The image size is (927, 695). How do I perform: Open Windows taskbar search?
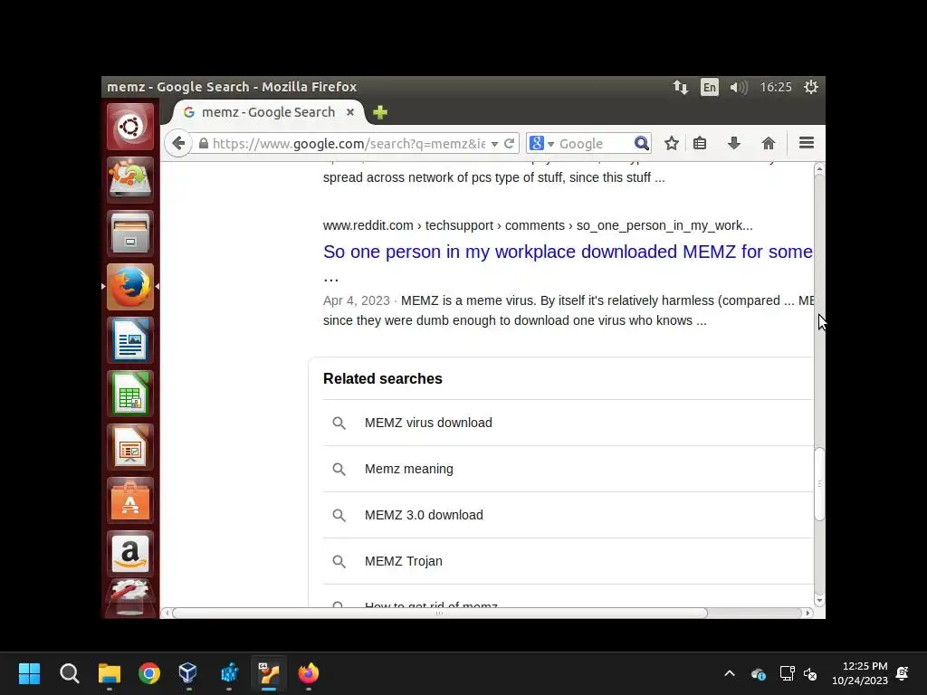tap(69, 673)
